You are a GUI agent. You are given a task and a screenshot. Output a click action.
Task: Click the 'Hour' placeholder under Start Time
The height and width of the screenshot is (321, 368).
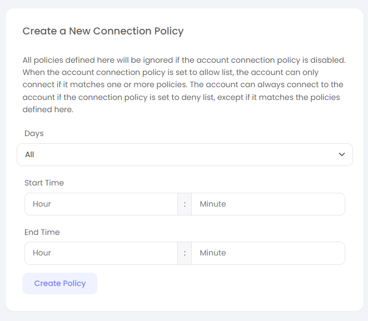42,204
